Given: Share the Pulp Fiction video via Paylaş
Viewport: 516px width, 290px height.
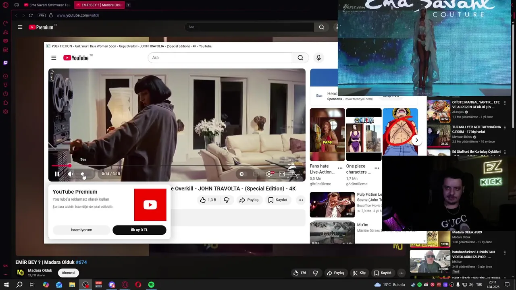Looking at the screenshot, I should [249, 200].
